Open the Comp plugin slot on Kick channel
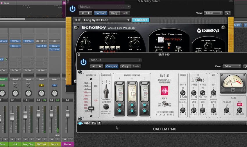Screen dimensions: 247x147 [x=15, y=46]
